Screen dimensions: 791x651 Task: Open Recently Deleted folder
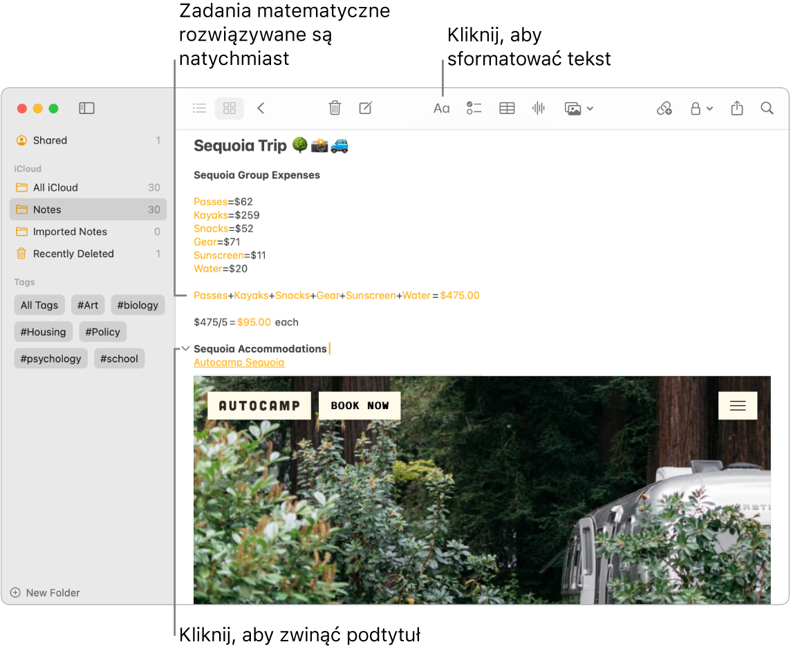pyautogui.click(x=89, y=254)
